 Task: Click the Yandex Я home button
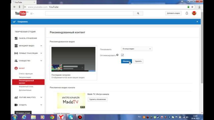pyautogui.click(x=19, y=7)
